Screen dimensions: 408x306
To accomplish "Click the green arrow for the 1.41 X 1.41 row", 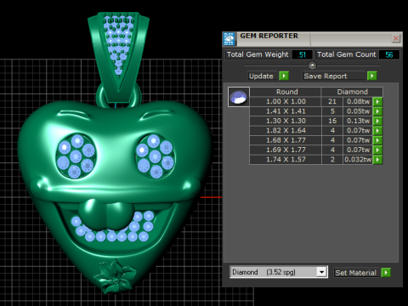I will coord(377,111).
